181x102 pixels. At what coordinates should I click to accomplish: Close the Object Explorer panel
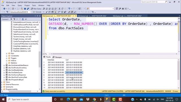point(40,16)
